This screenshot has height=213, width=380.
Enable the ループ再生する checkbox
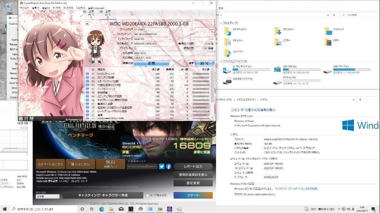pos(147,195)
